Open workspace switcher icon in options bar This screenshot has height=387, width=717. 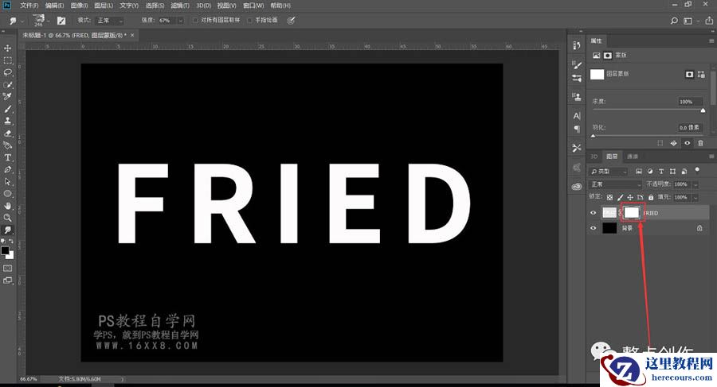[x=688, y=21]
